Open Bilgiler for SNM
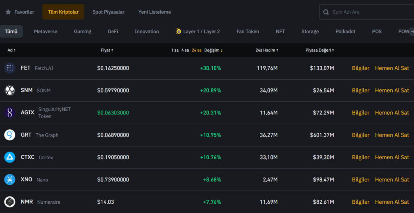 (361, 90)
